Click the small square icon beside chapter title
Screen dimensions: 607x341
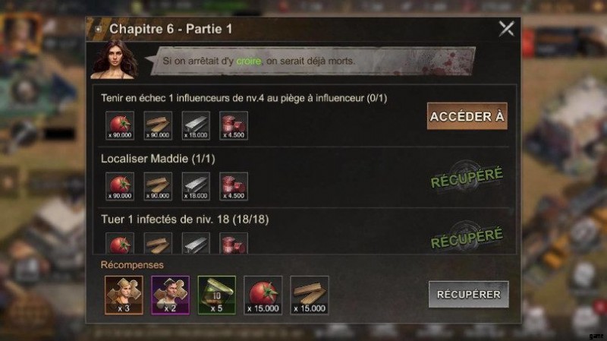pyautogui.click(x=99, y=29)
